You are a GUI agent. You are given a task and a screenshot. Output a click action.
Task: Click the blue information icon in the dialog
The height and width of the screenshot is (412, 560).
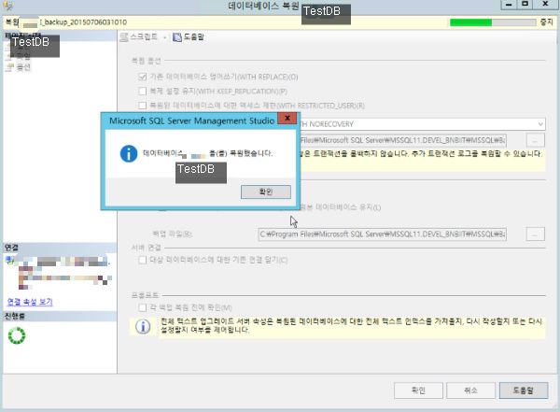129,153
